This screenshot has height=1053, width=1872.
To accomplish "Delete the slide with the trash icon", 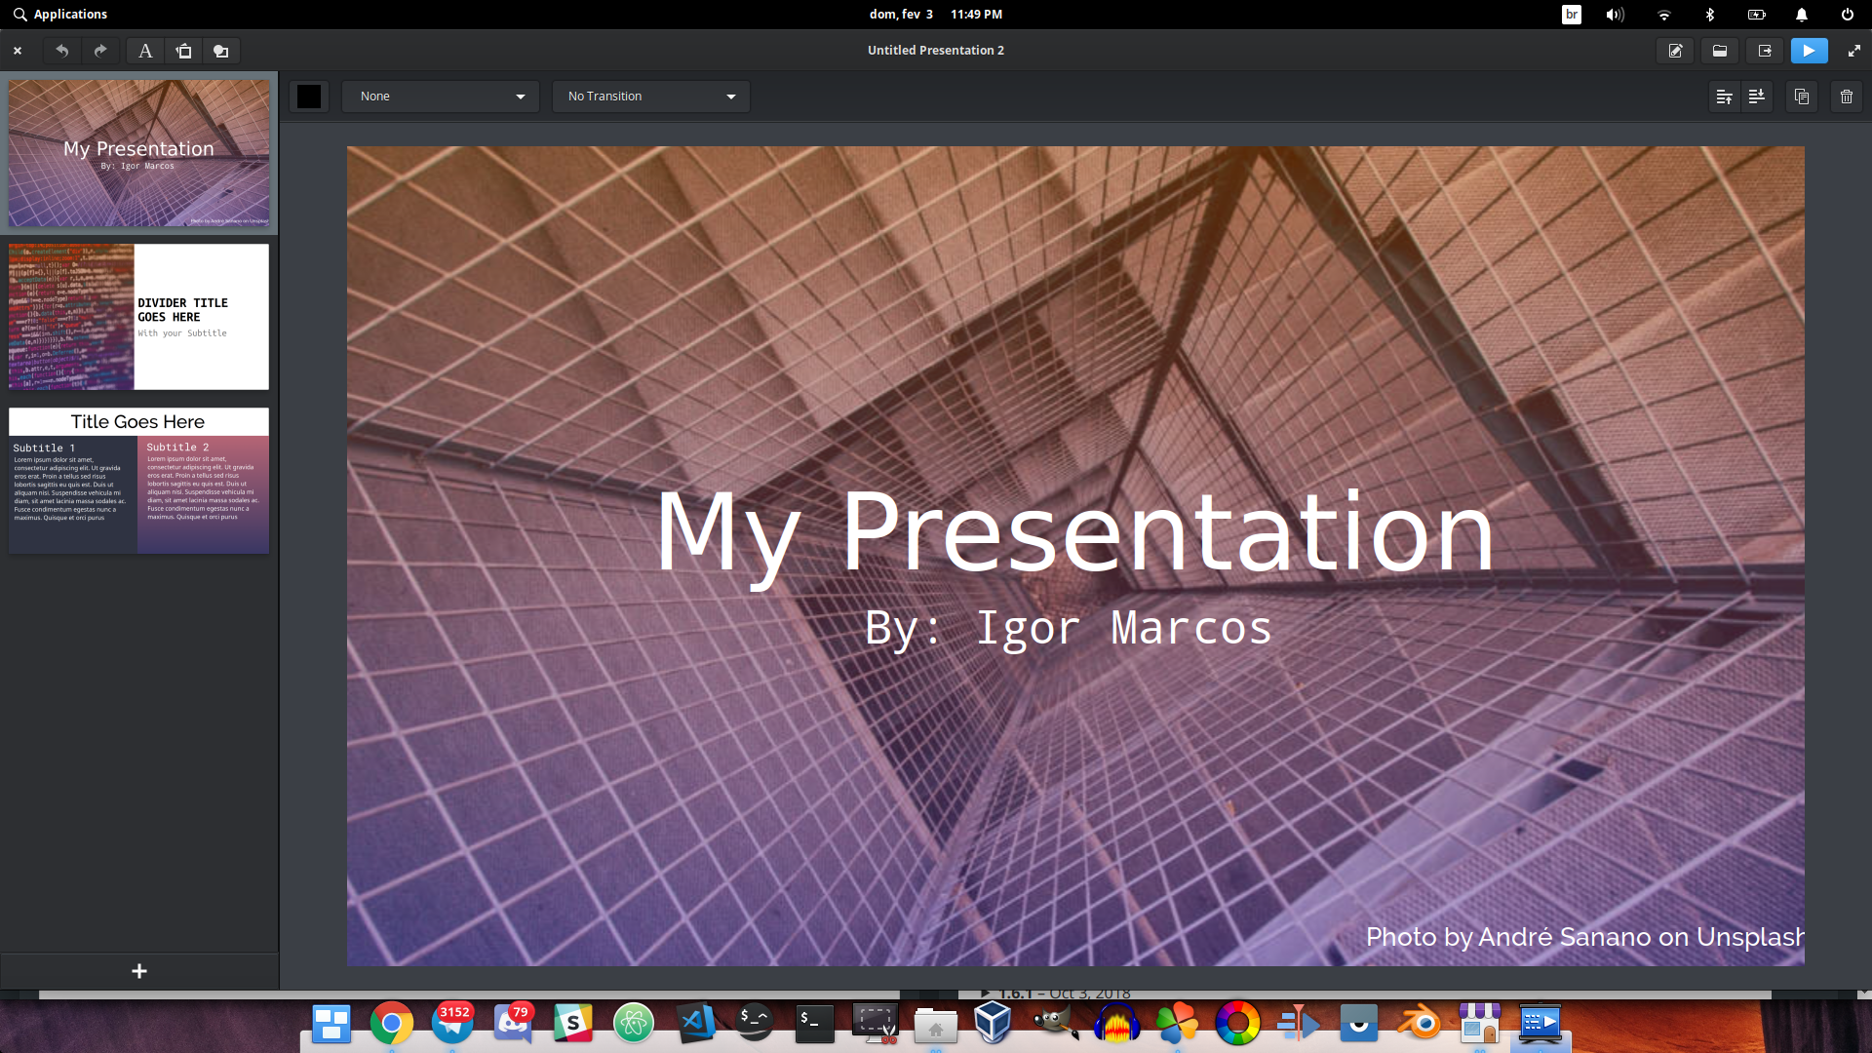I will (x=1847, y=97).
